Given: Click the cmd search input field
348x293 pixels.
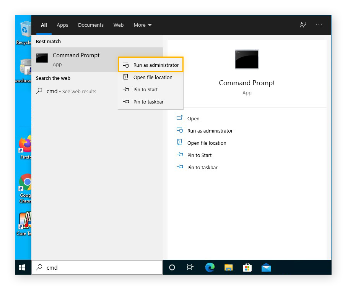Looking at the screenshot, I should point(96,267).
